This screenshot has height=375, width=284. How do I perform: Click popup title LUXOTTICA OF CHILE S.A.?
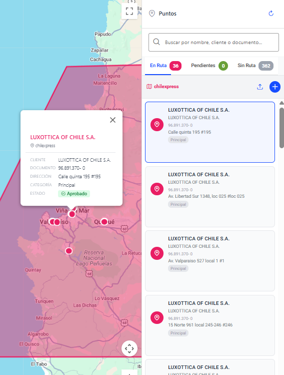(x=63, y=137)
